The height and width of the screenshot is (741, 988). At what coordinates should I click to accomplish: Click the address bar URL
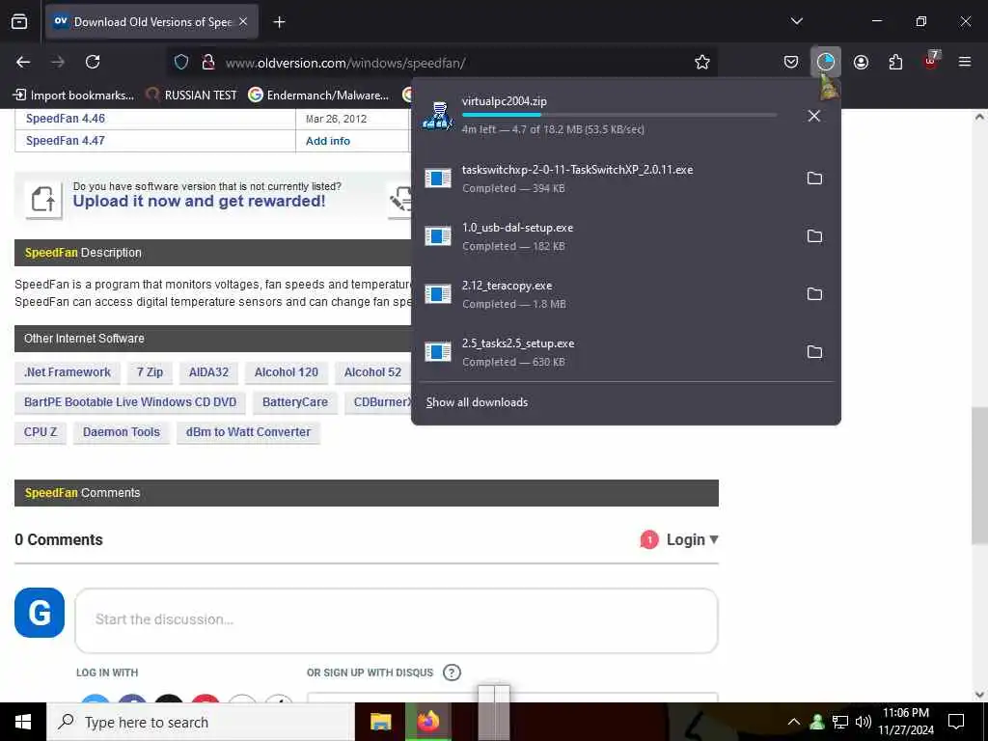345,63
